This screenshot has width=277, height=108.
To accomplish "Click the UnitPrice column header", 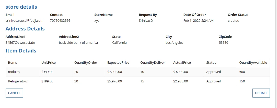I will coord(48,62).
